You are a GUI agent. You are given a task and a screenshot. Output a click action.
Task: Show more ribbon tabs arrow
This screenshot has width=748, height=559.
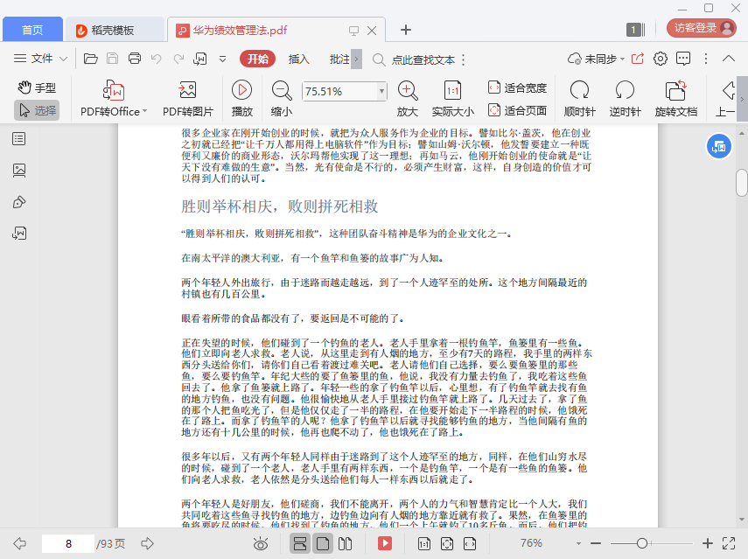(x=356, y=59)
